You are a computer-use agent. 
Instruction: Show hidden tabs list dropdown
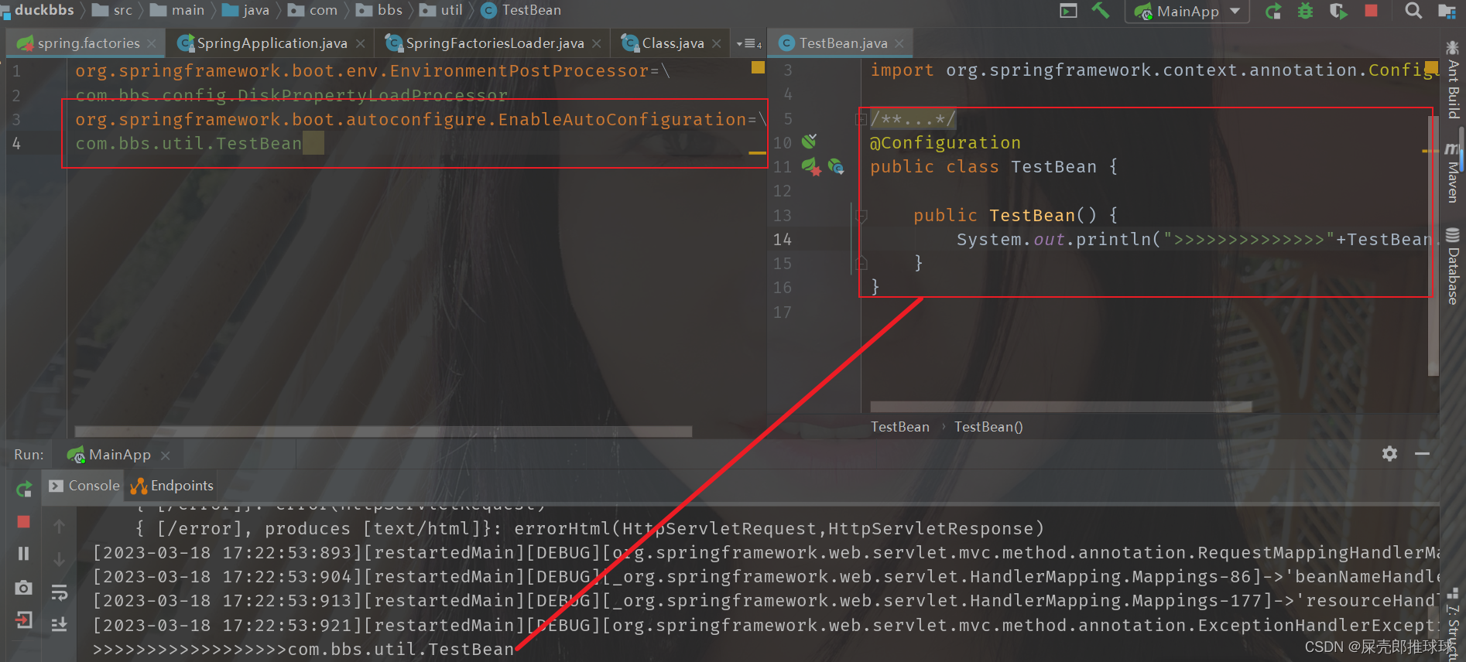point(748,43)
